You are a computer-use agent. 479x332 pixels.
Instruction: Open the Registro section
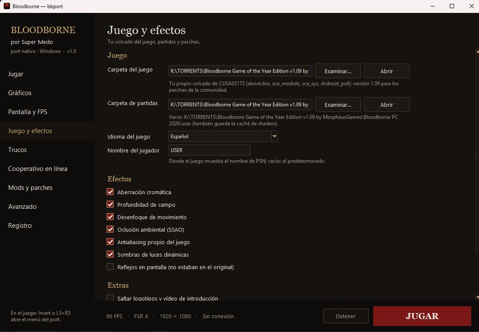(x=47, y=226)
